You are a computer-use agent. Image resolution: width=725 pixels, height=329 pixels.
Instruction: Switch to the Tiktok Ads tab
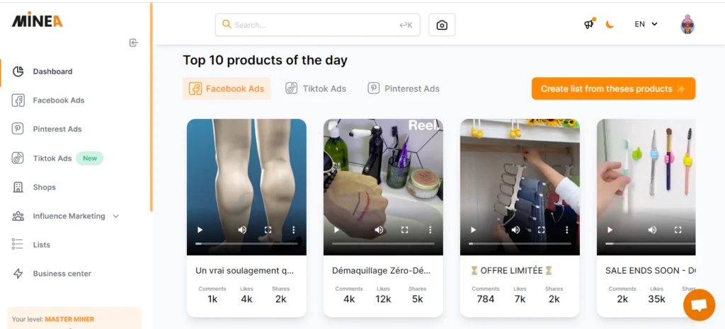[x=316, y=88]
